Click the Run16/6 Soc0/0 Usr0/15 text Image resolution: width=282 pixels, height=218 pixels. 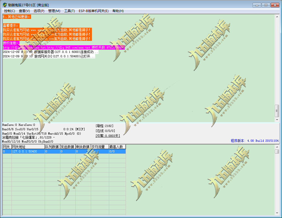20,129
